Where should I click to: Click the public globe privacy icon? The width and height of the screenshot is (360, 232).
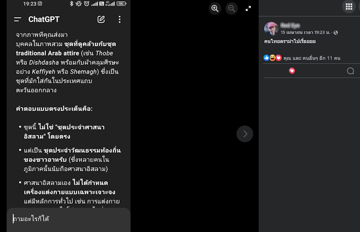coord(335,32)
